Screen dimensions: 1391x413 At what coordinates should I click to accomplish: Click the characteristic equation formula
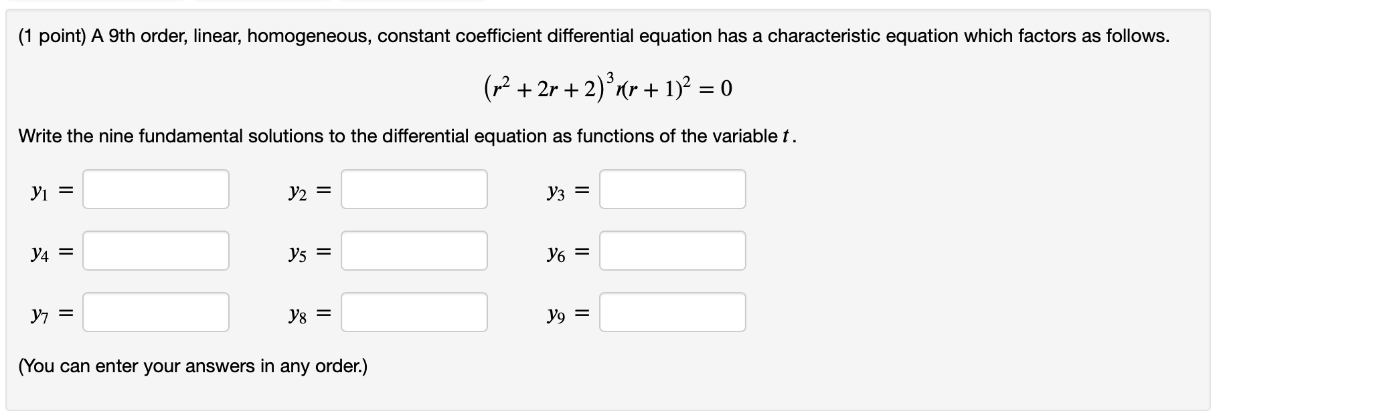click(x=607, y=86)
